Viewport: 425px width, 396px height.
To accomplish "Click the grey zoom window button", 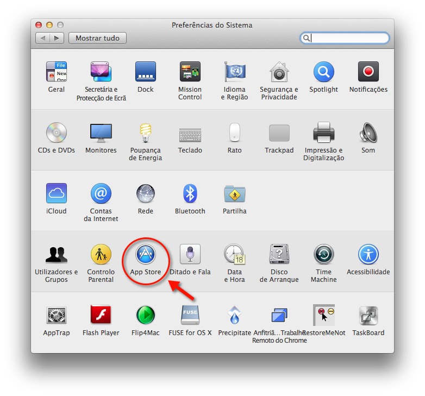I will [60, 25].
